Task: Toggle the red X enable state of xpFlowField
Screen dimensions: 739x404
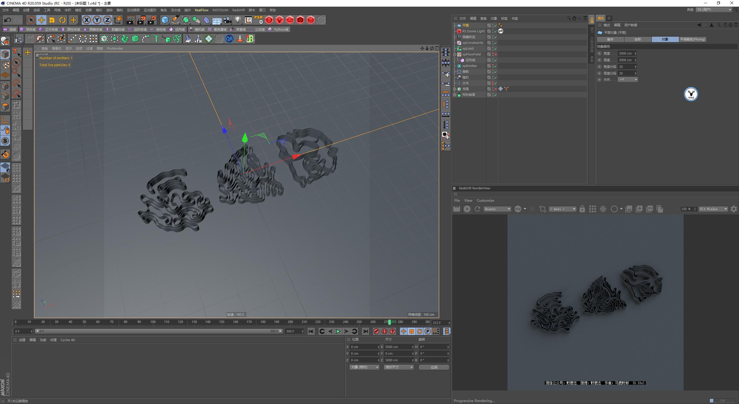Action: pos(496,54)
